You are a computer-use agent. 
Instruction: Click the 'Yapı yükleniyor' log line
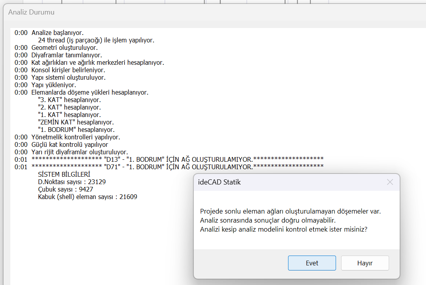pyautogui.click(x=54, y=85)
